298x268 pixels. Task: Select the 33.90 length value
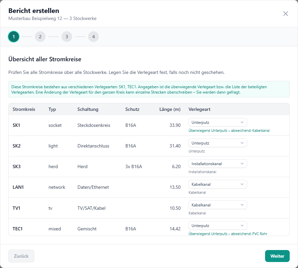tap(175, 126)
